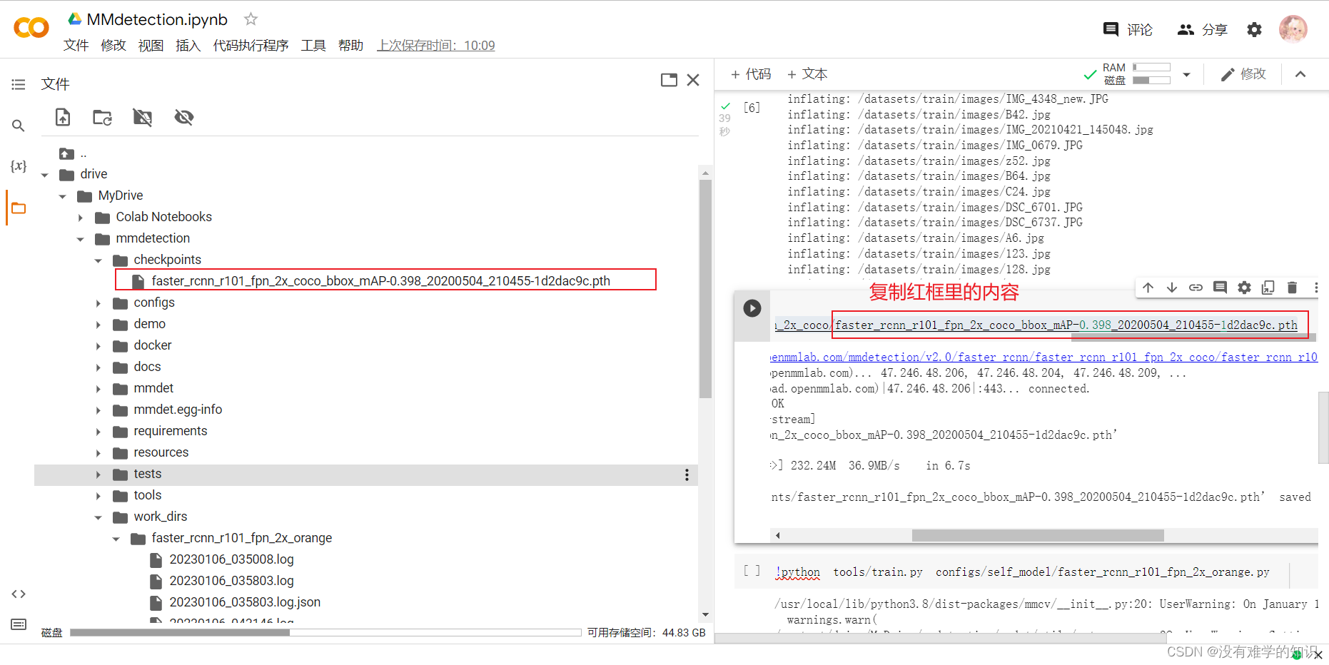This screenshot has width=1329, height=665.
Task: Open the user account avatar
Action: [x=1293, y=29]
